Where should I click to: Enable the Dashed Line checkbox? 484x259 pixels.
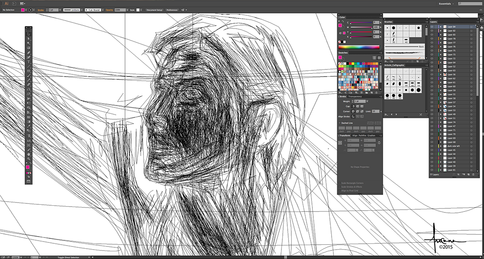click(340, 123)
